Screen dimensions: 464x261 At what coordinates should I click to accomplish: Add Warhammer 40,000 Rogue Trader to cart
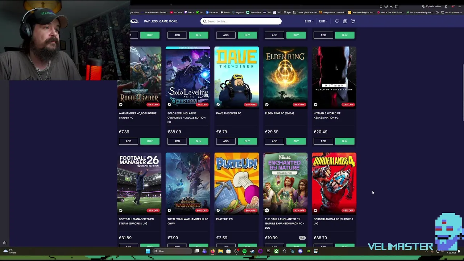tap(128, 141)
